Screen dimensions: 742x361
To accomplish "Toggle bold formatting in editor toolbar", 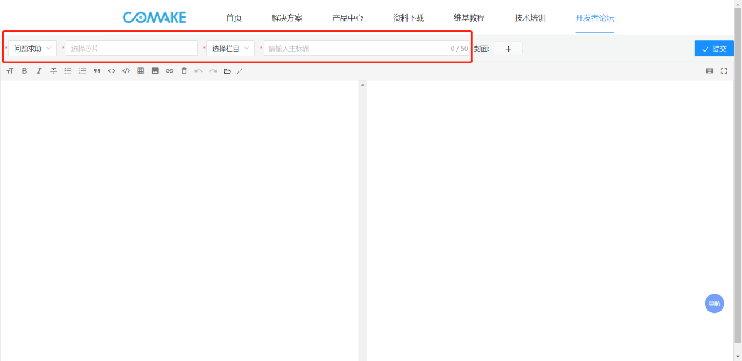I will [x=25, y=71].
